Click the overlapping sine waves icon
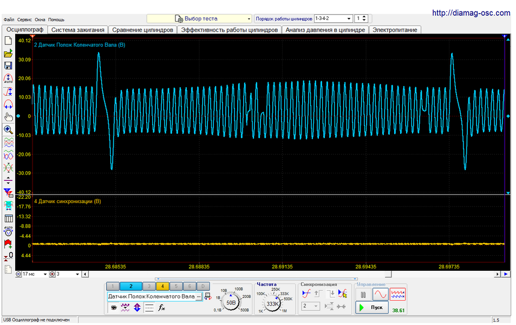 click(x=8, y=155)
